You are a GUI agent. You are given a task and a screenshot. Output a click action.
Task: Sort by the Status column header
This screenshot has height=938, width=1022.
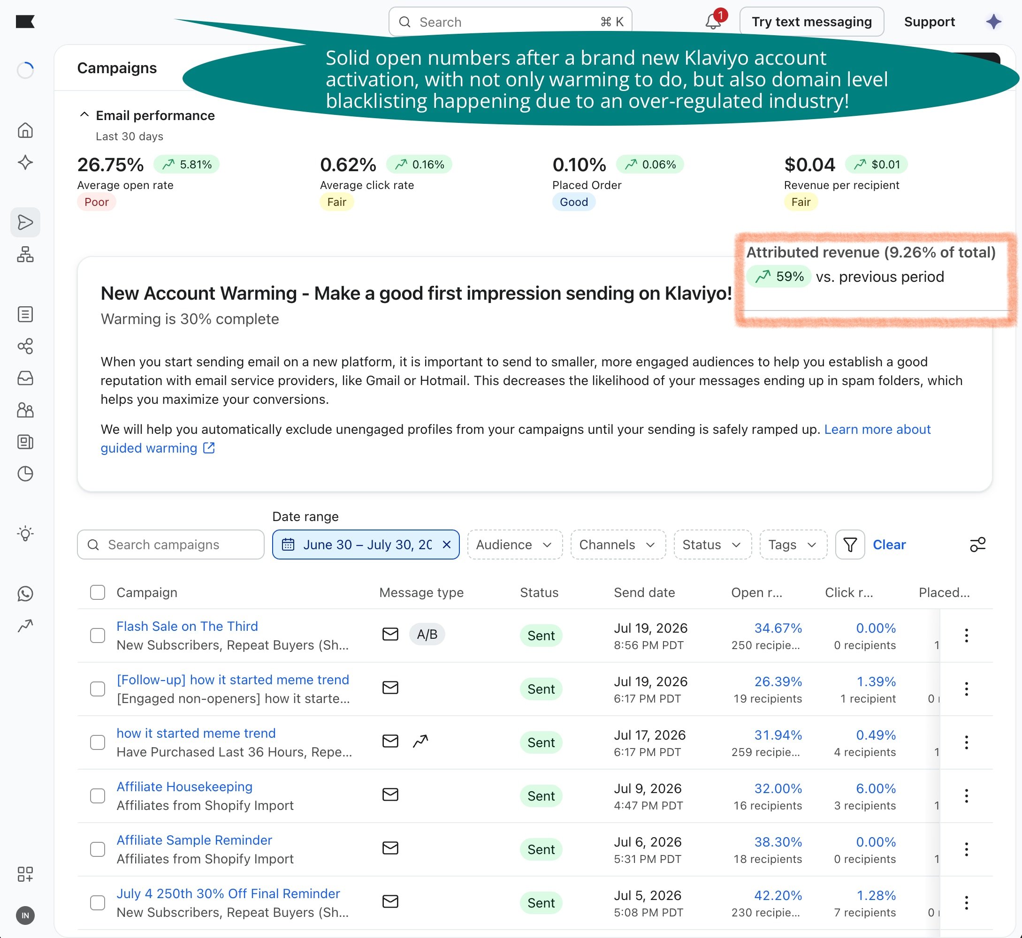(x=539, y=592)
